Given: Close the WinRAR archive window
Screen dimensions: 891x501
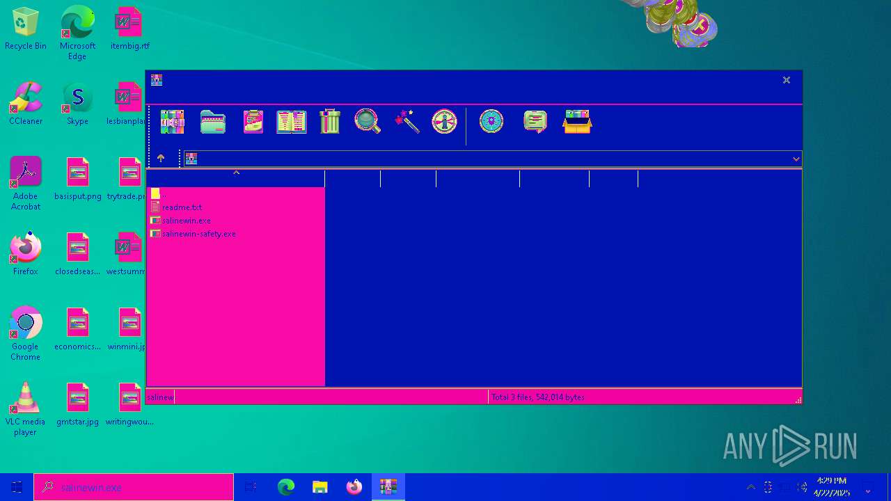Looking at the screenshot, I should (x=787, y=80).
